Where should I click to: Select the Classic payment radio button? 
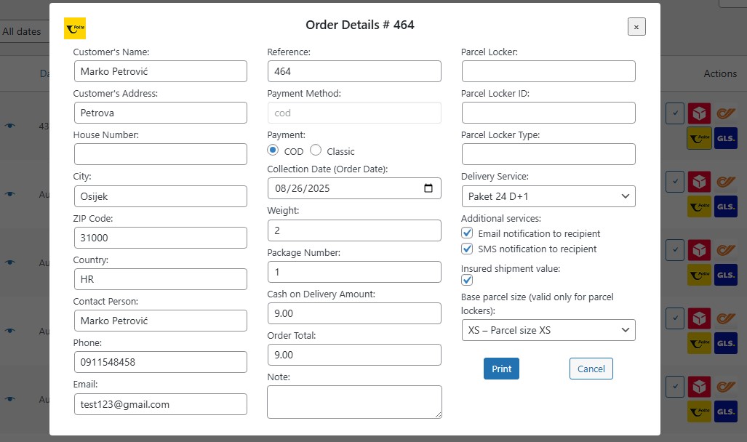(x=316, y=150)
